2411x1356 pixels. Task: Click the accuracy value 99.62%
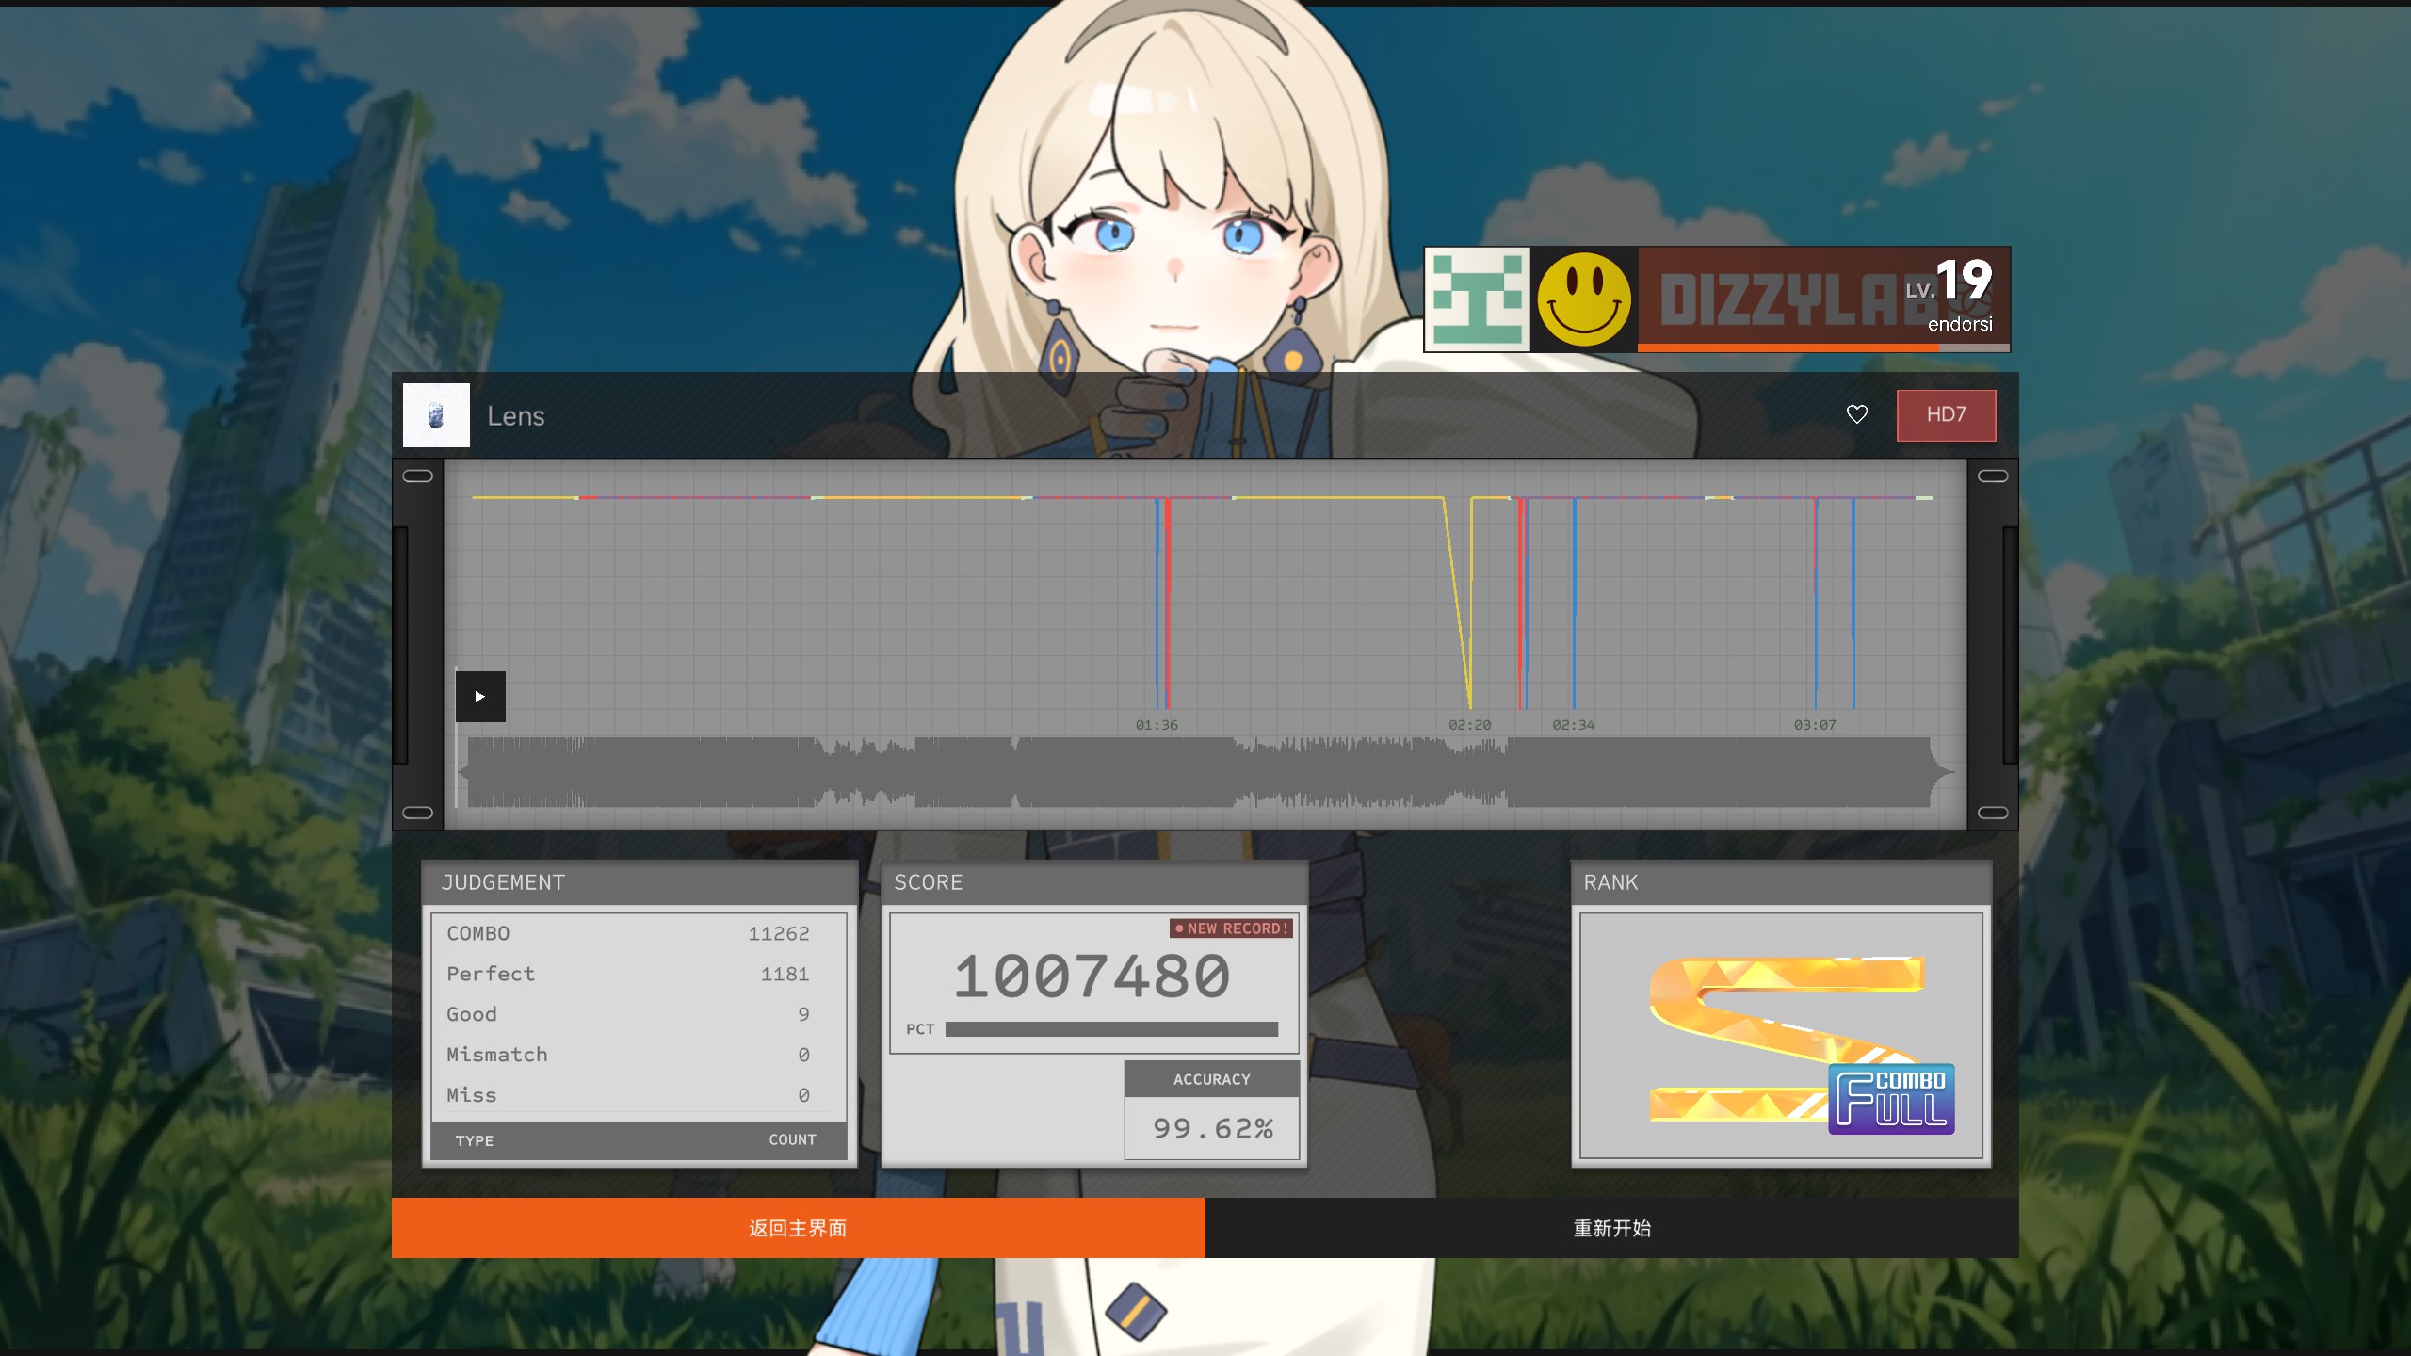1213,1128
